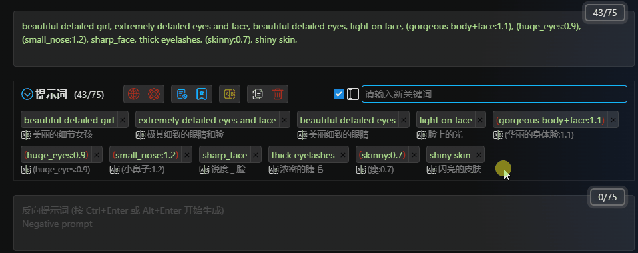Click into the Negative prompt text area
This screenshot has height=253, width=638.
coord(324,223)
